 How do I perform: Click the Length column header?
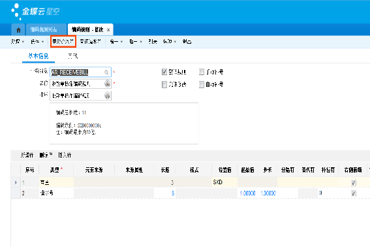[165, 170]
